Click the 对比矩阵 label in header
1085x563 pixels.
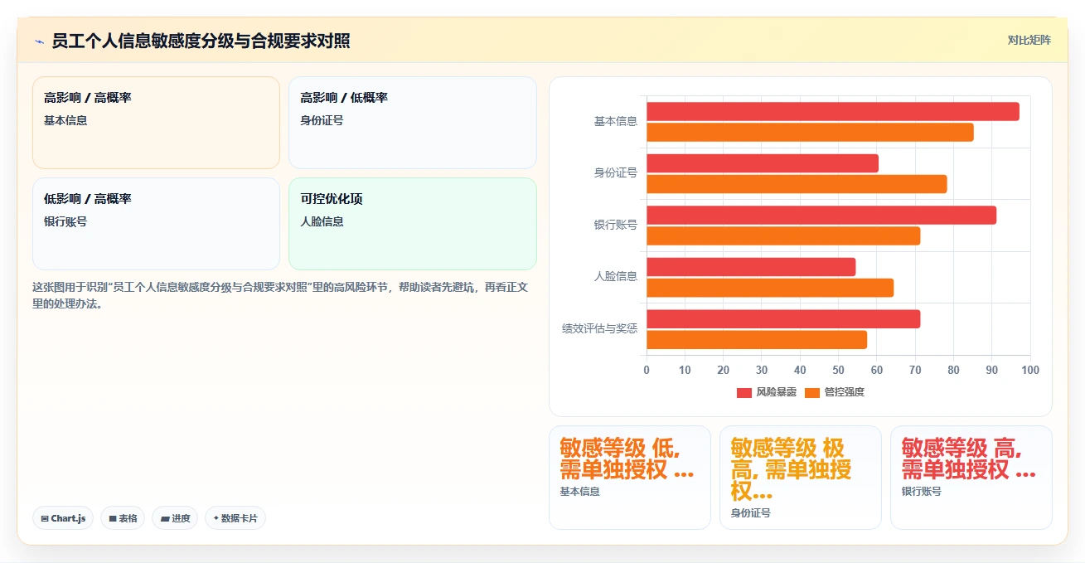pyautogui.click(x=1029, y=40)
